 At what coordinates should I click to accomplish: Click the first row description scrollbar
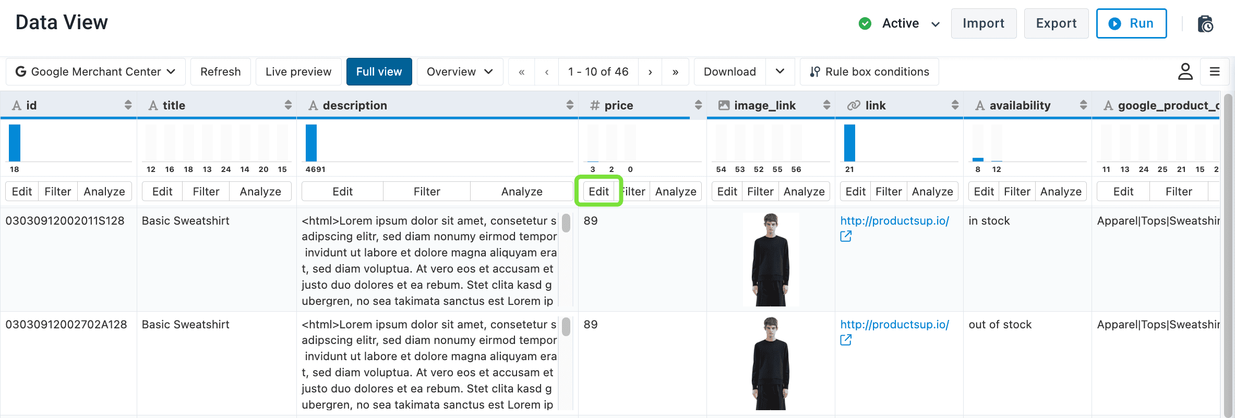tap(566, 223)
